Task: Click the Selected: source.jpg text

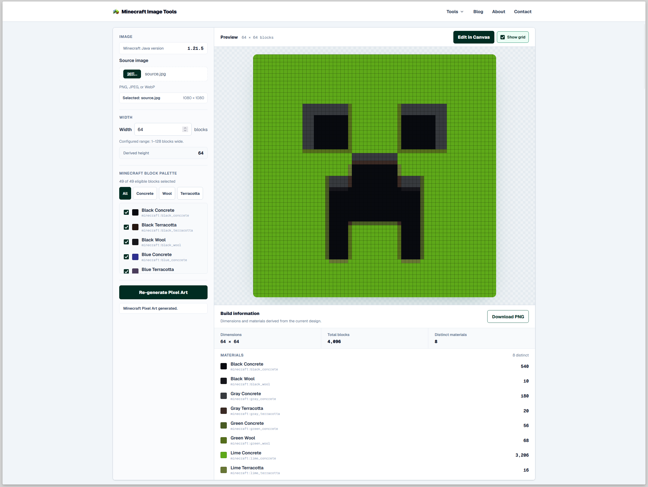Action: click(141, 98)
